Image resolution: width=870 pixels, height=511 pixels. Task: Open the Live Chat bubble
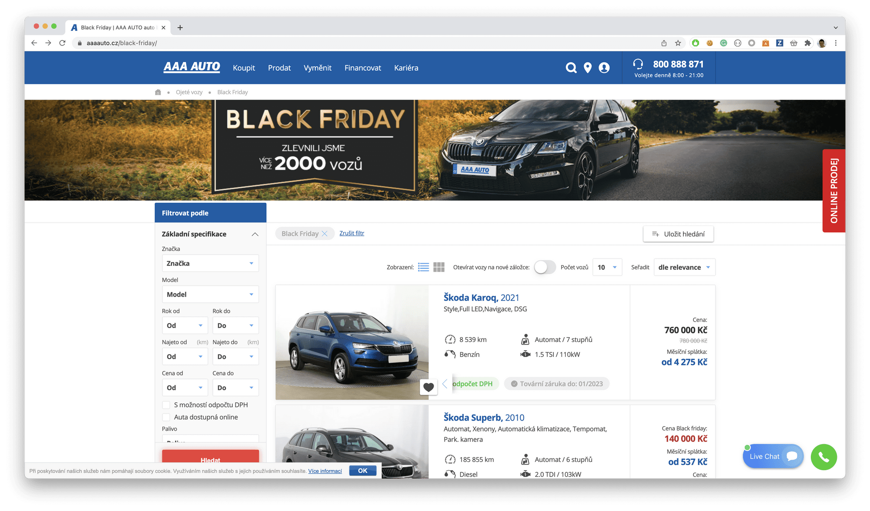click(x=773, y=456)
